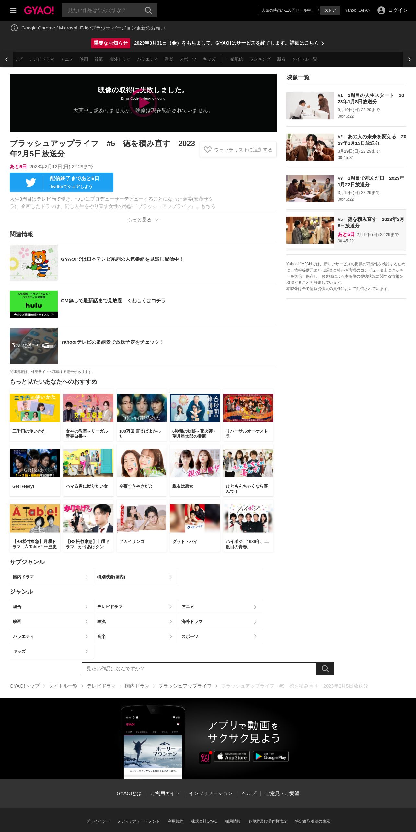Open episode #3 1周目で死んだ日

(x=346, y=189)
